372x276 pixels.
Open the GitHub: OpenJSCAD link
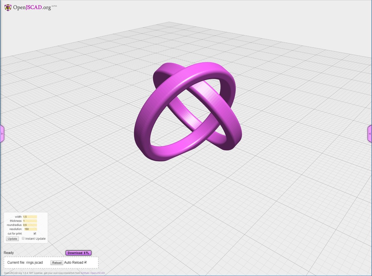click(93, 273)
